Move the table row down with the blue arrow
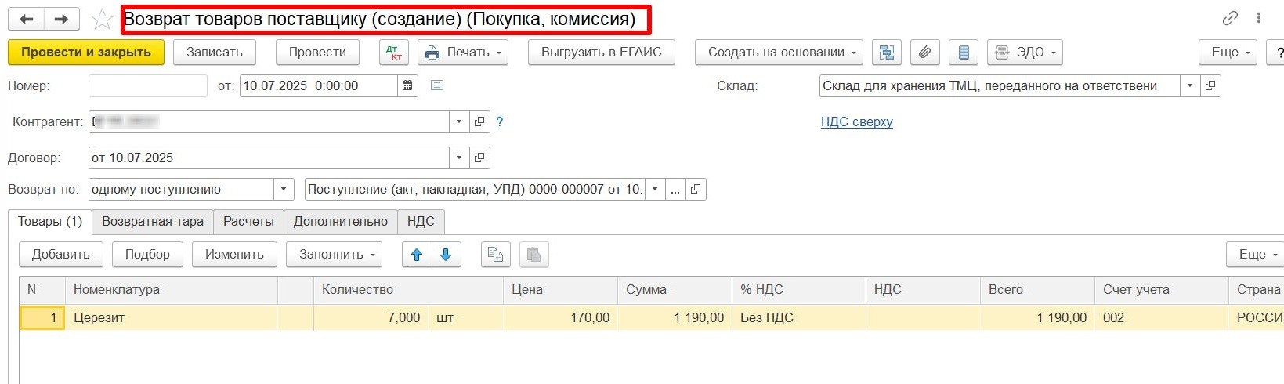The height and width of the screenshot is (384, 1284). 446,255
